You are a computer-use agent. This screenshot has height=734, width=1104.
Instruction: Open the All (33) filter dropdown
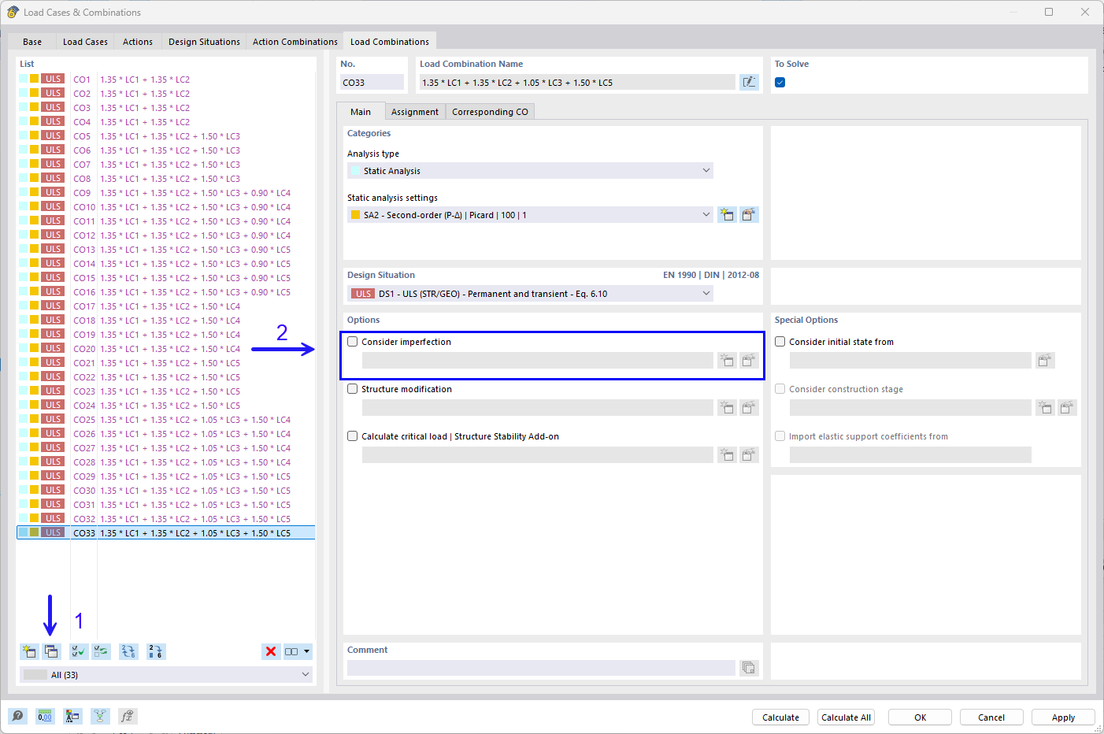click(x=306, y=674)
